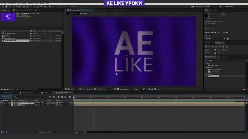Switch to the Audio panel tab

(215, 10)
